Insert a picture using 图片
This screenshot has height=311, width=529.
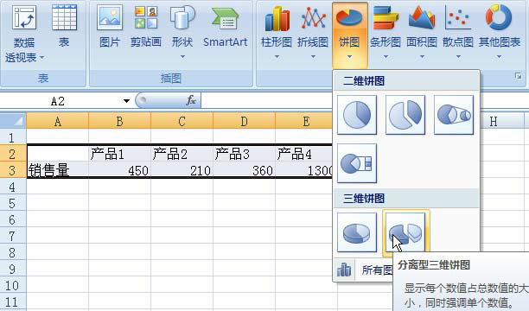tap(110, 27)
